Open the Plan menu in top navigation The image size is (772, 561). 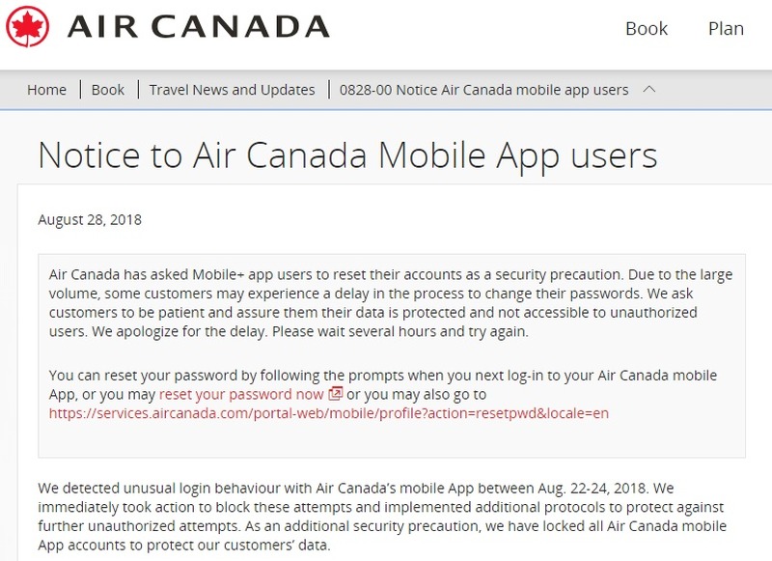726,28
